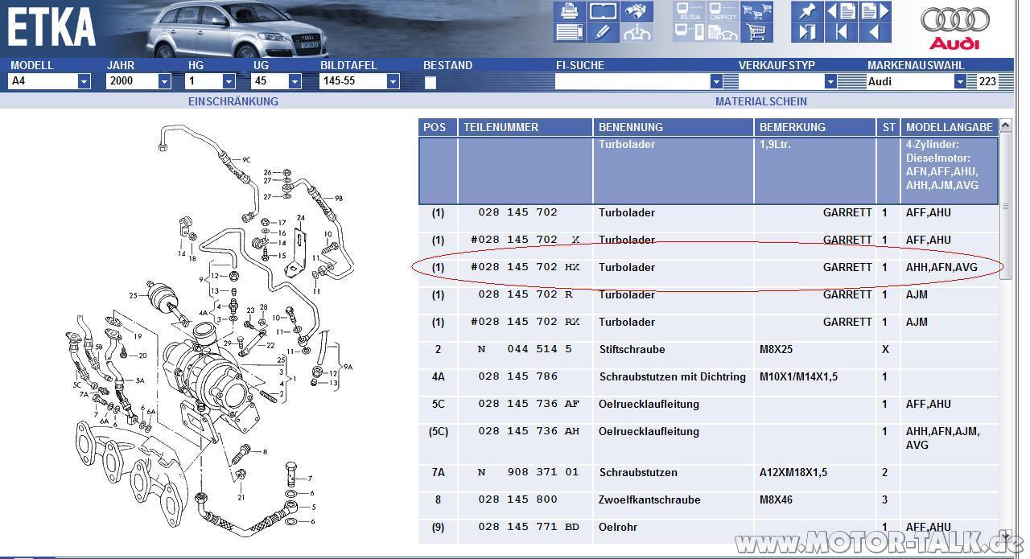Click the full-frame view icon

pos(603,11)
